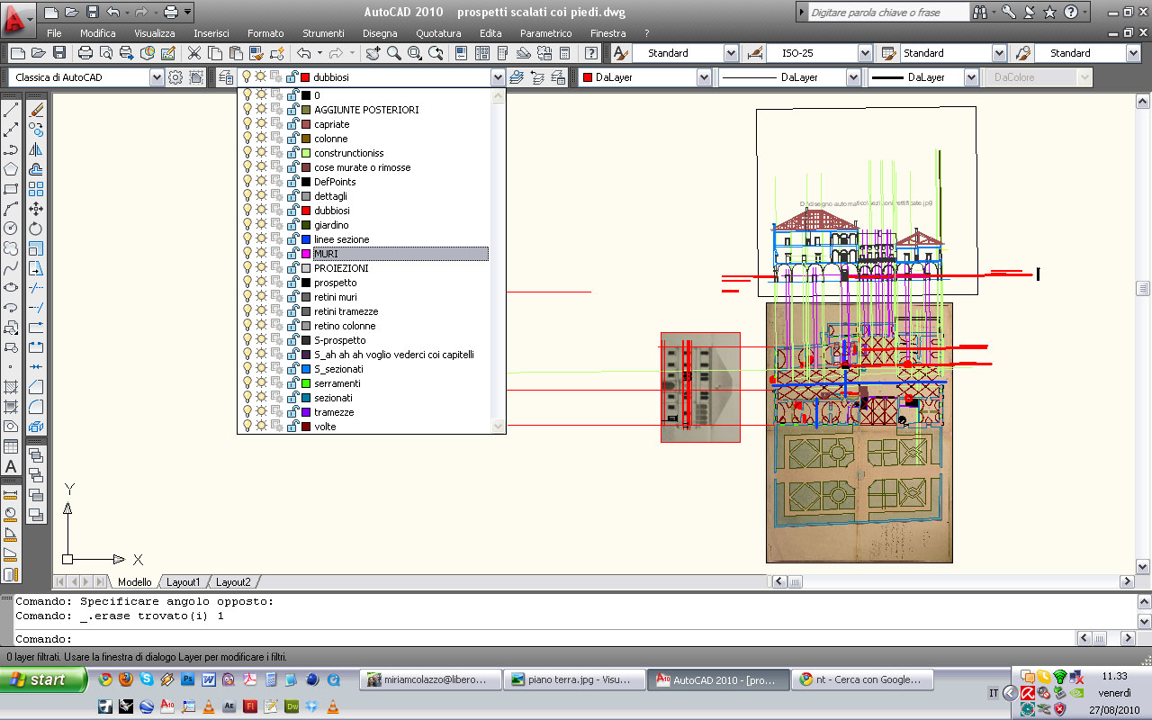Select the Rotate modify tool

(36, 229)
